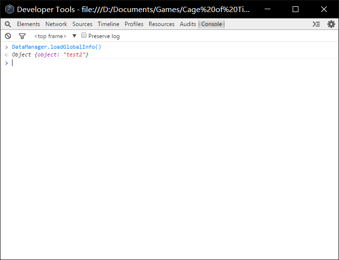Viewport: 339px width, 260px height.
Task: Open DevTools settings gear
Action: point(331,24)
